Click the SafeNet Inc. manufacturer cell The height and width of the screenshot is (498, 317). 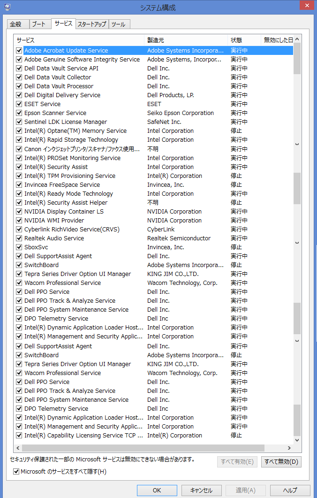[164, 122]
